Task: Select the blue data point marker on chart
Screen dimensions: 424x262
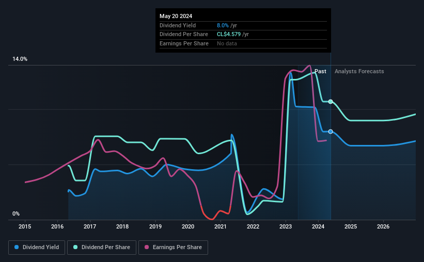Action: tap(331, 132)
